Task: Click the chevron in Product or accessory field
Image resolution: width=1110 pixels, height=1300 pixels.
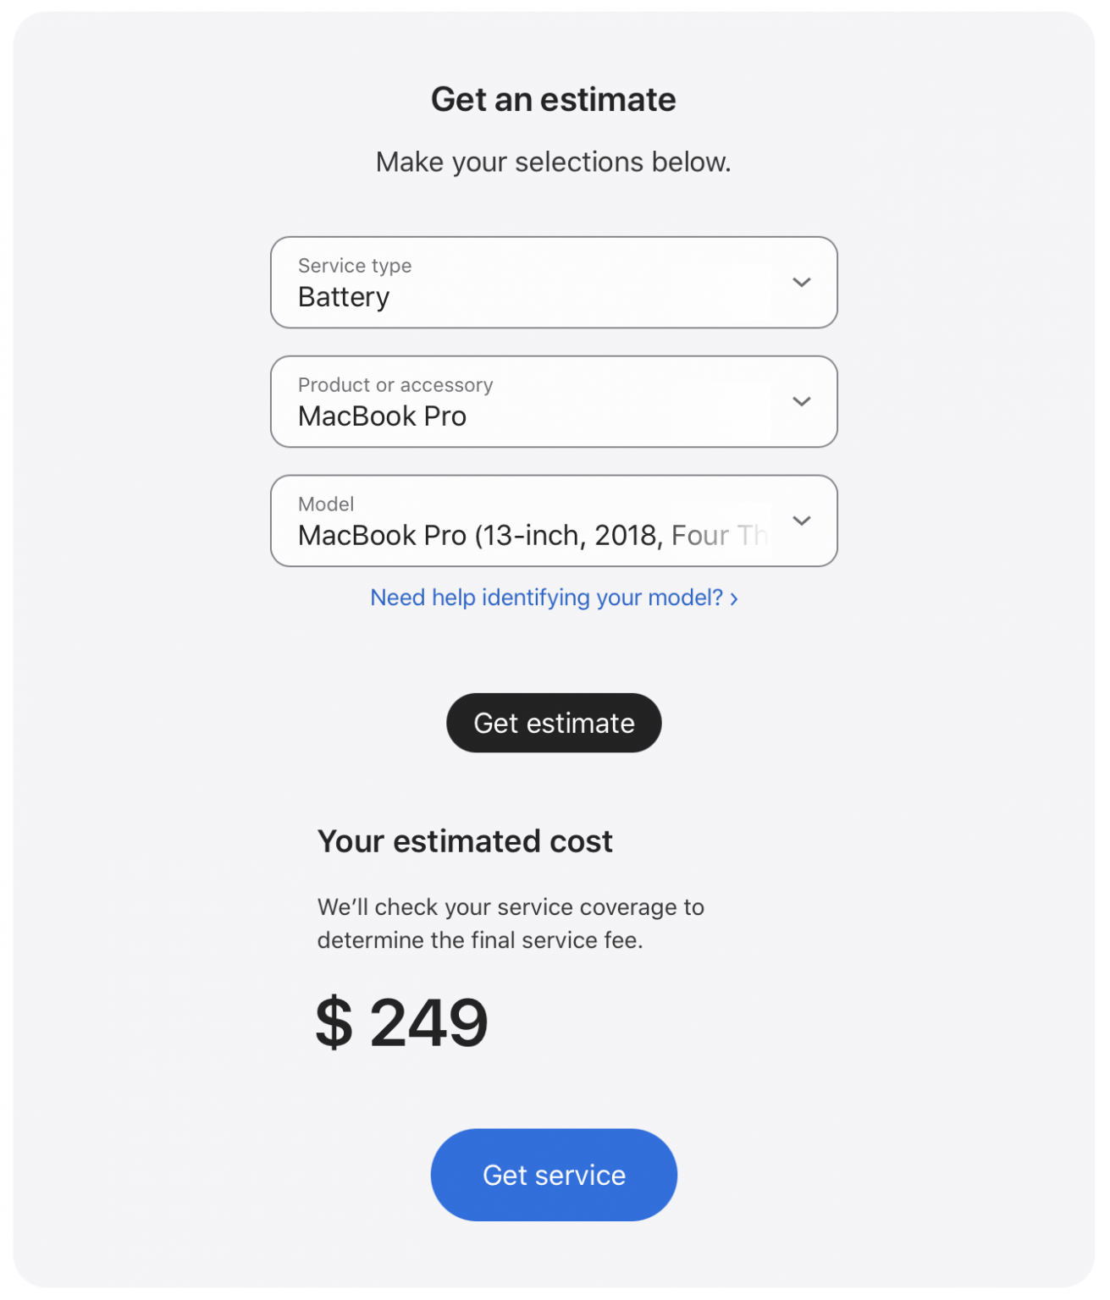Action: 801,402
